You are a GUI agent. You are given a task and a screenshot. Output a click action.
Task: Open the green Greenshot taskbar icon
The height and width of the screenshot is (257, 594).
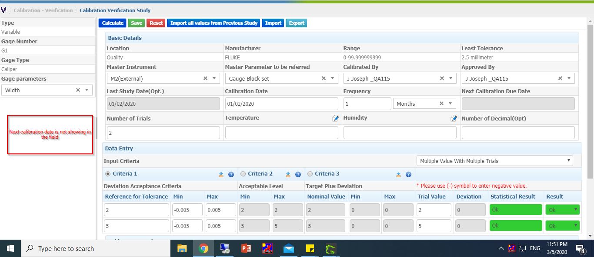tap(331, 248)
